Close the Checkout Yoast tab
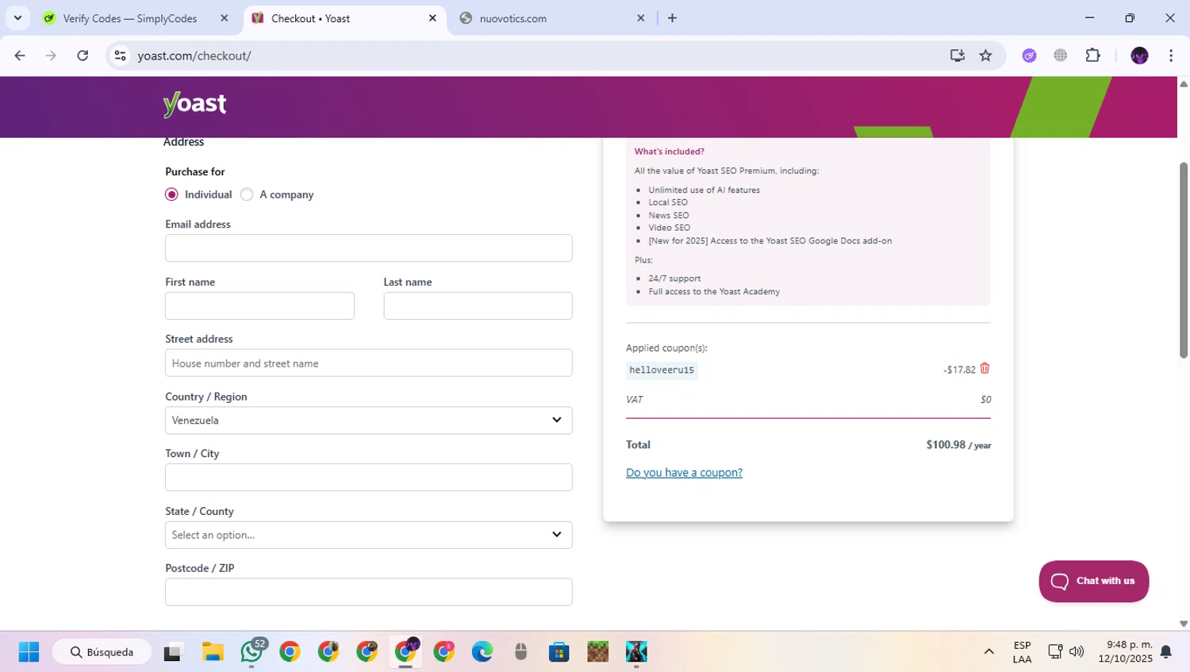This screenshot has height=672, width=1190. [432, 17]
